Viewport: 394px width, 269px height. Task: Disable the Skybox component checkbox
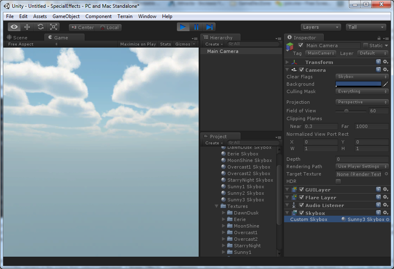pyautogui.click(x=302, y=213)
